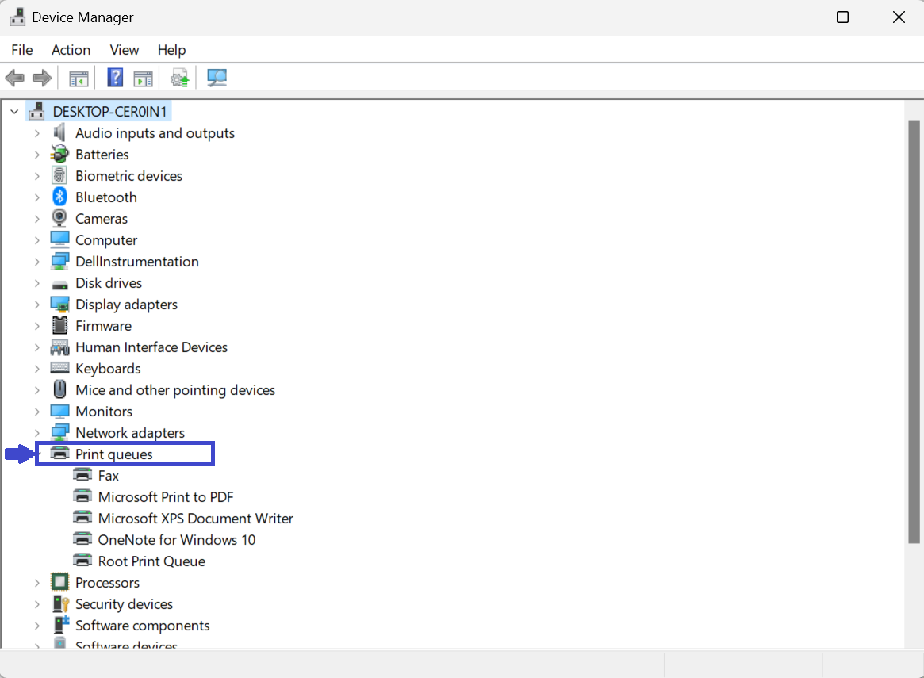Select the Bluetooth category icon
Screen dimensions: 924x678
click(x=59, y=197)
